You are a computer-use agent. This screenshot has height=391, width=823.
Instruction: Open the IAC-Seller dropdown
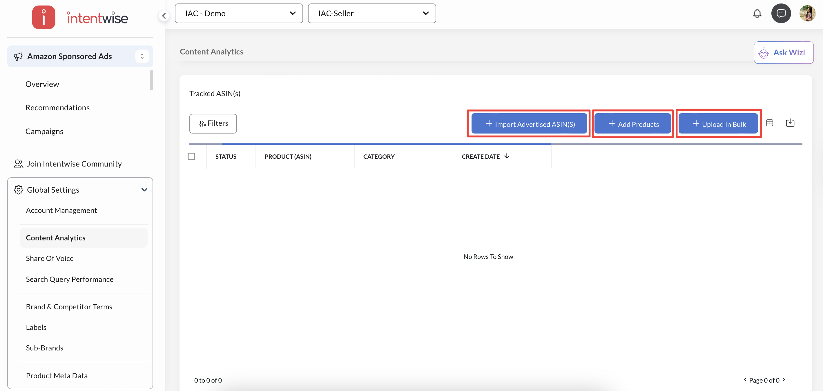pos(371,13)
